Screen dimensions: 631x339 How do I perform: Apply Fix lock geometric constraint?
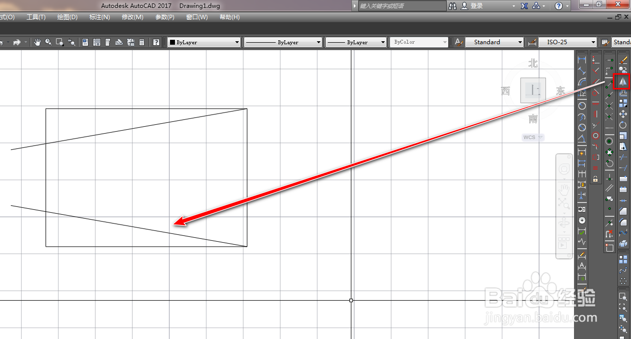click(596, 179)
